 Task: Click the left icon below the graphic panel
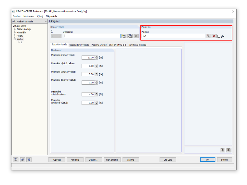click(222, 150)
